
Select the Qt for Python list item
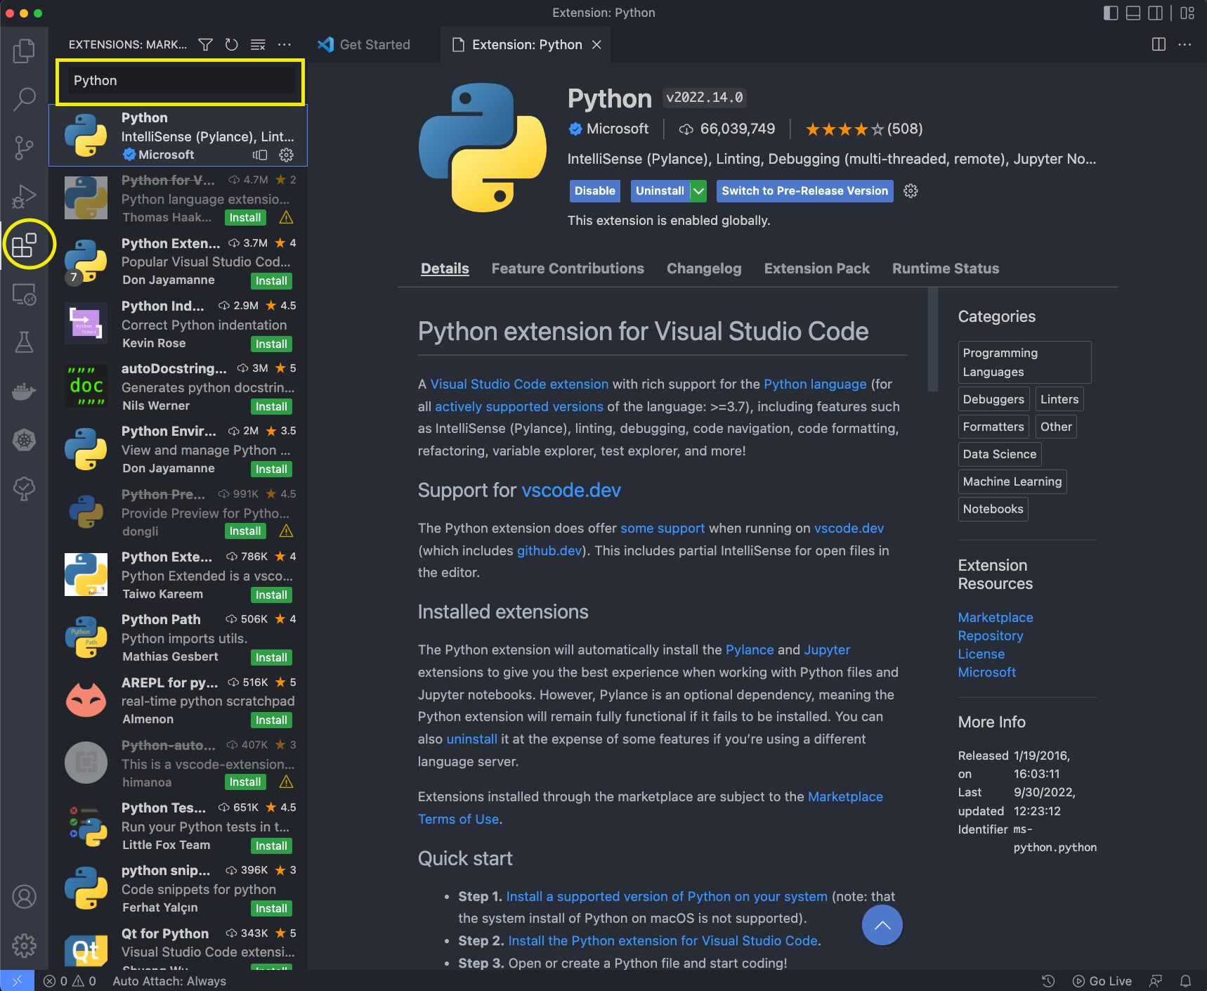point(178,945)
